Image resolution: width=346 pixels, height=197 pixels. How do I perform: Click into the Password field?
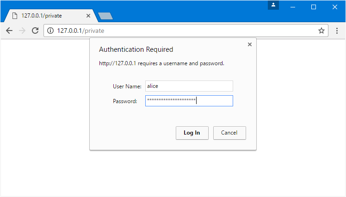point(189,101)
